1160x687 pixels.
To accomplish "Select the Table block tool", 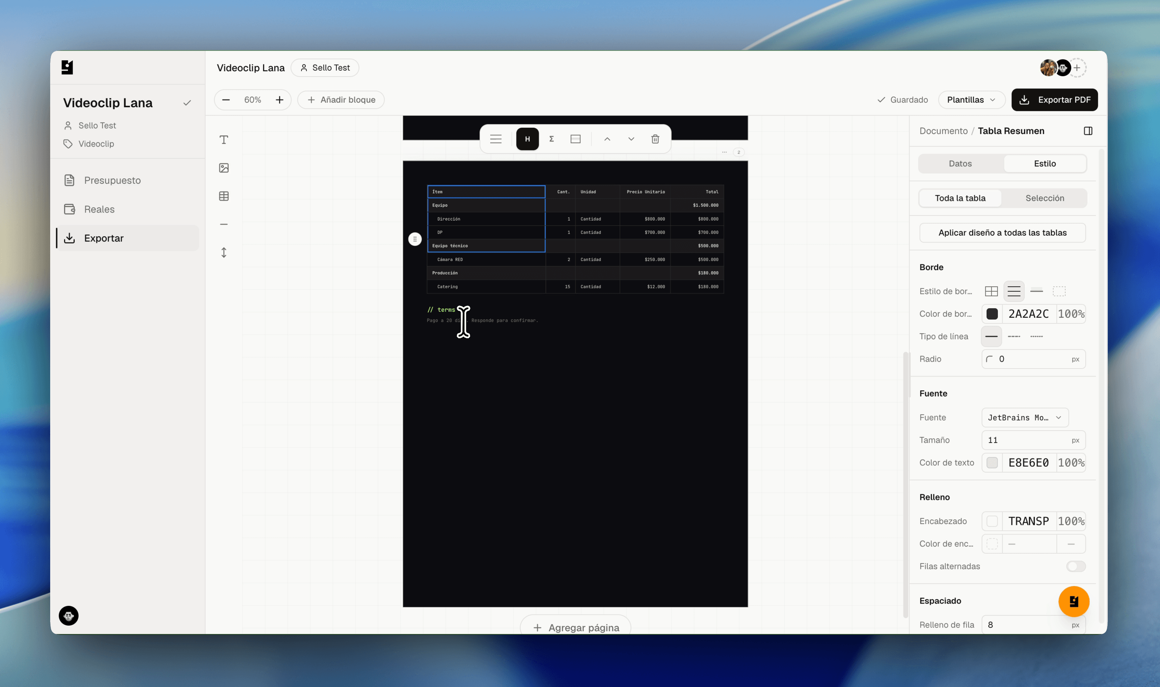I will click(x=224, y=196).
